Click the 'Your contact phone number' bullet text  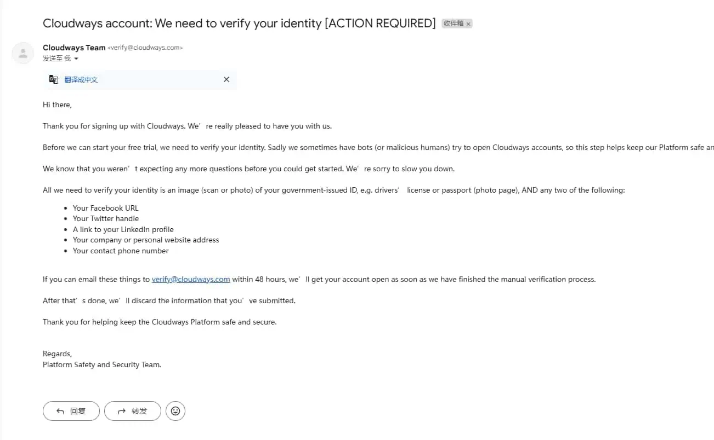(121, 251)
